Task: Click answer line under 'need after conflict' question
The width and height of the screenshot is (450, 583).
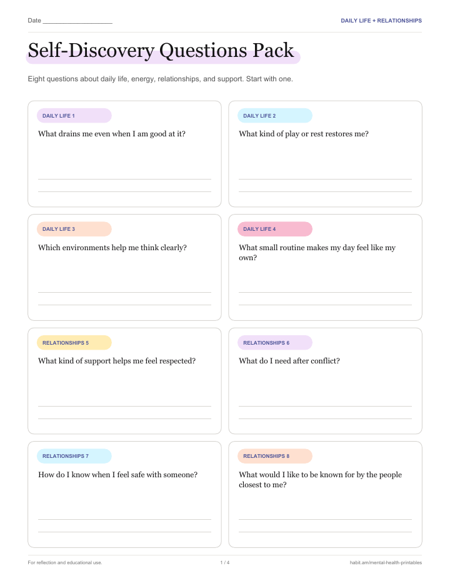Action: [325, 406]
